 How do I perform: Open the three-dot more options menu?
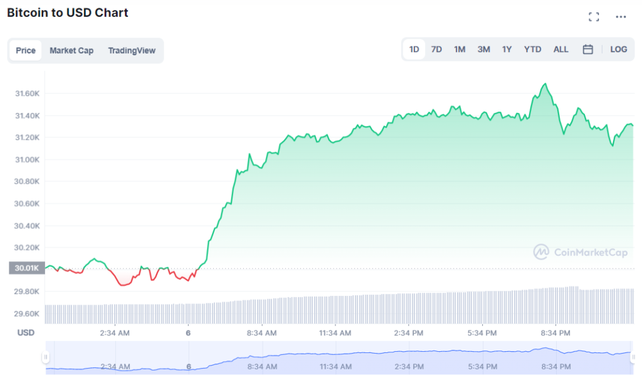point(621,17)
